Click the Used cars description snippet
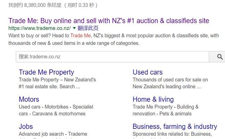225x139 pixels. click(x=170, y=83)
